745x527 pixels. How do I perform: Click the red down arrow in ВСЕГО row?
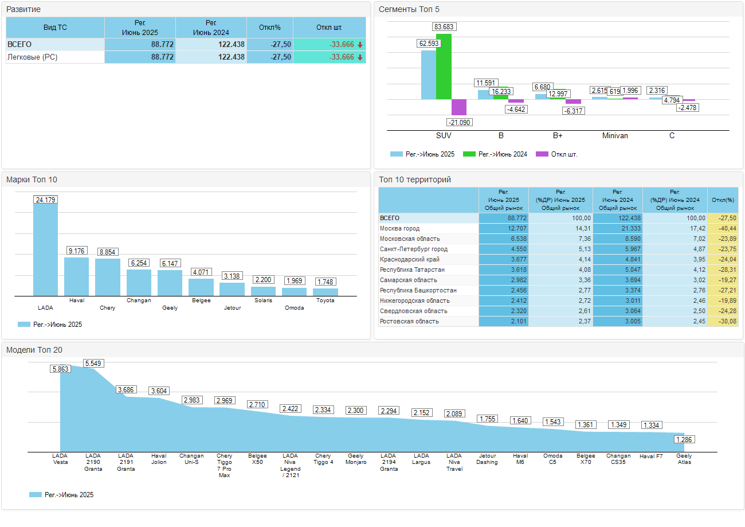360,45
